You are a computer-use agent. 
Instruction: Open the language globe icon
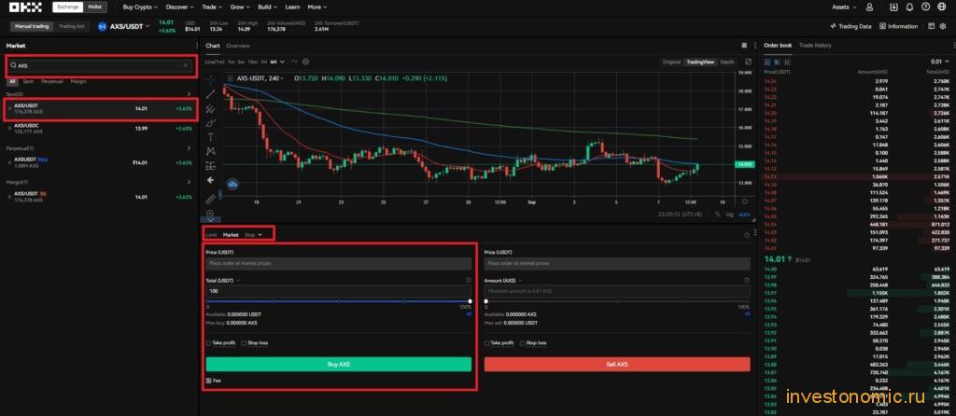click(943, 7)
